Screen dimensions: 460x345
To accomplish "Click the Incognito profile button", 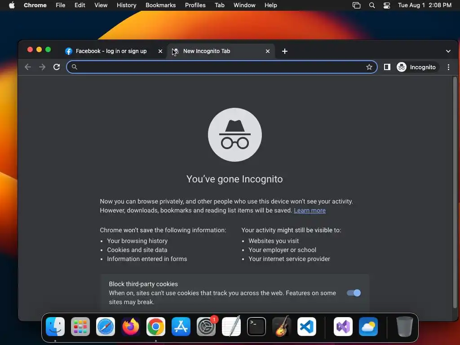I will 417,67.
